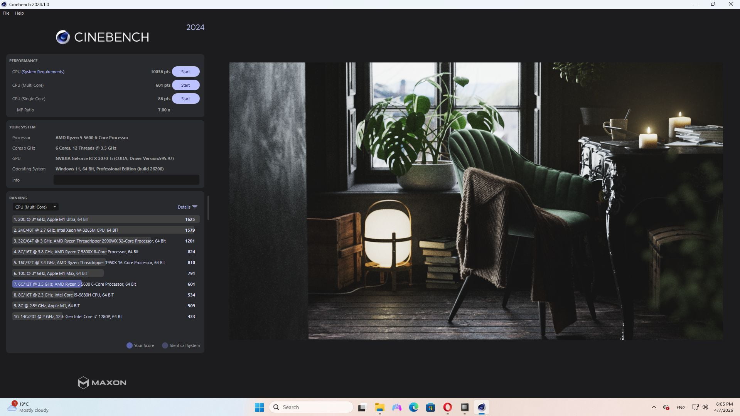Click the ranking list scrollbar
The width and height of the screenshot is (740, 416).
point(208,208)
